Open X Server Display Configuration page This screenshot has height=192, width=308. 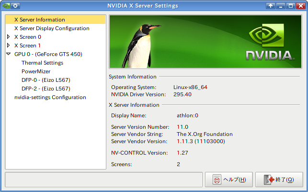[52, 28]
